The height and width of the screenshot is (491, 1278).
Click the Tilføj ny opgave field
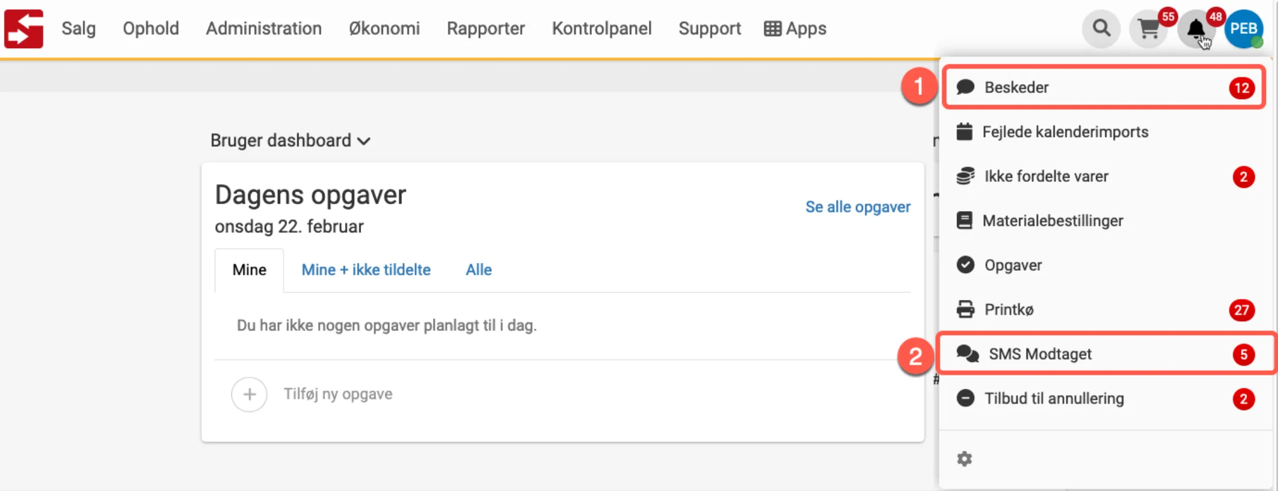338,395
